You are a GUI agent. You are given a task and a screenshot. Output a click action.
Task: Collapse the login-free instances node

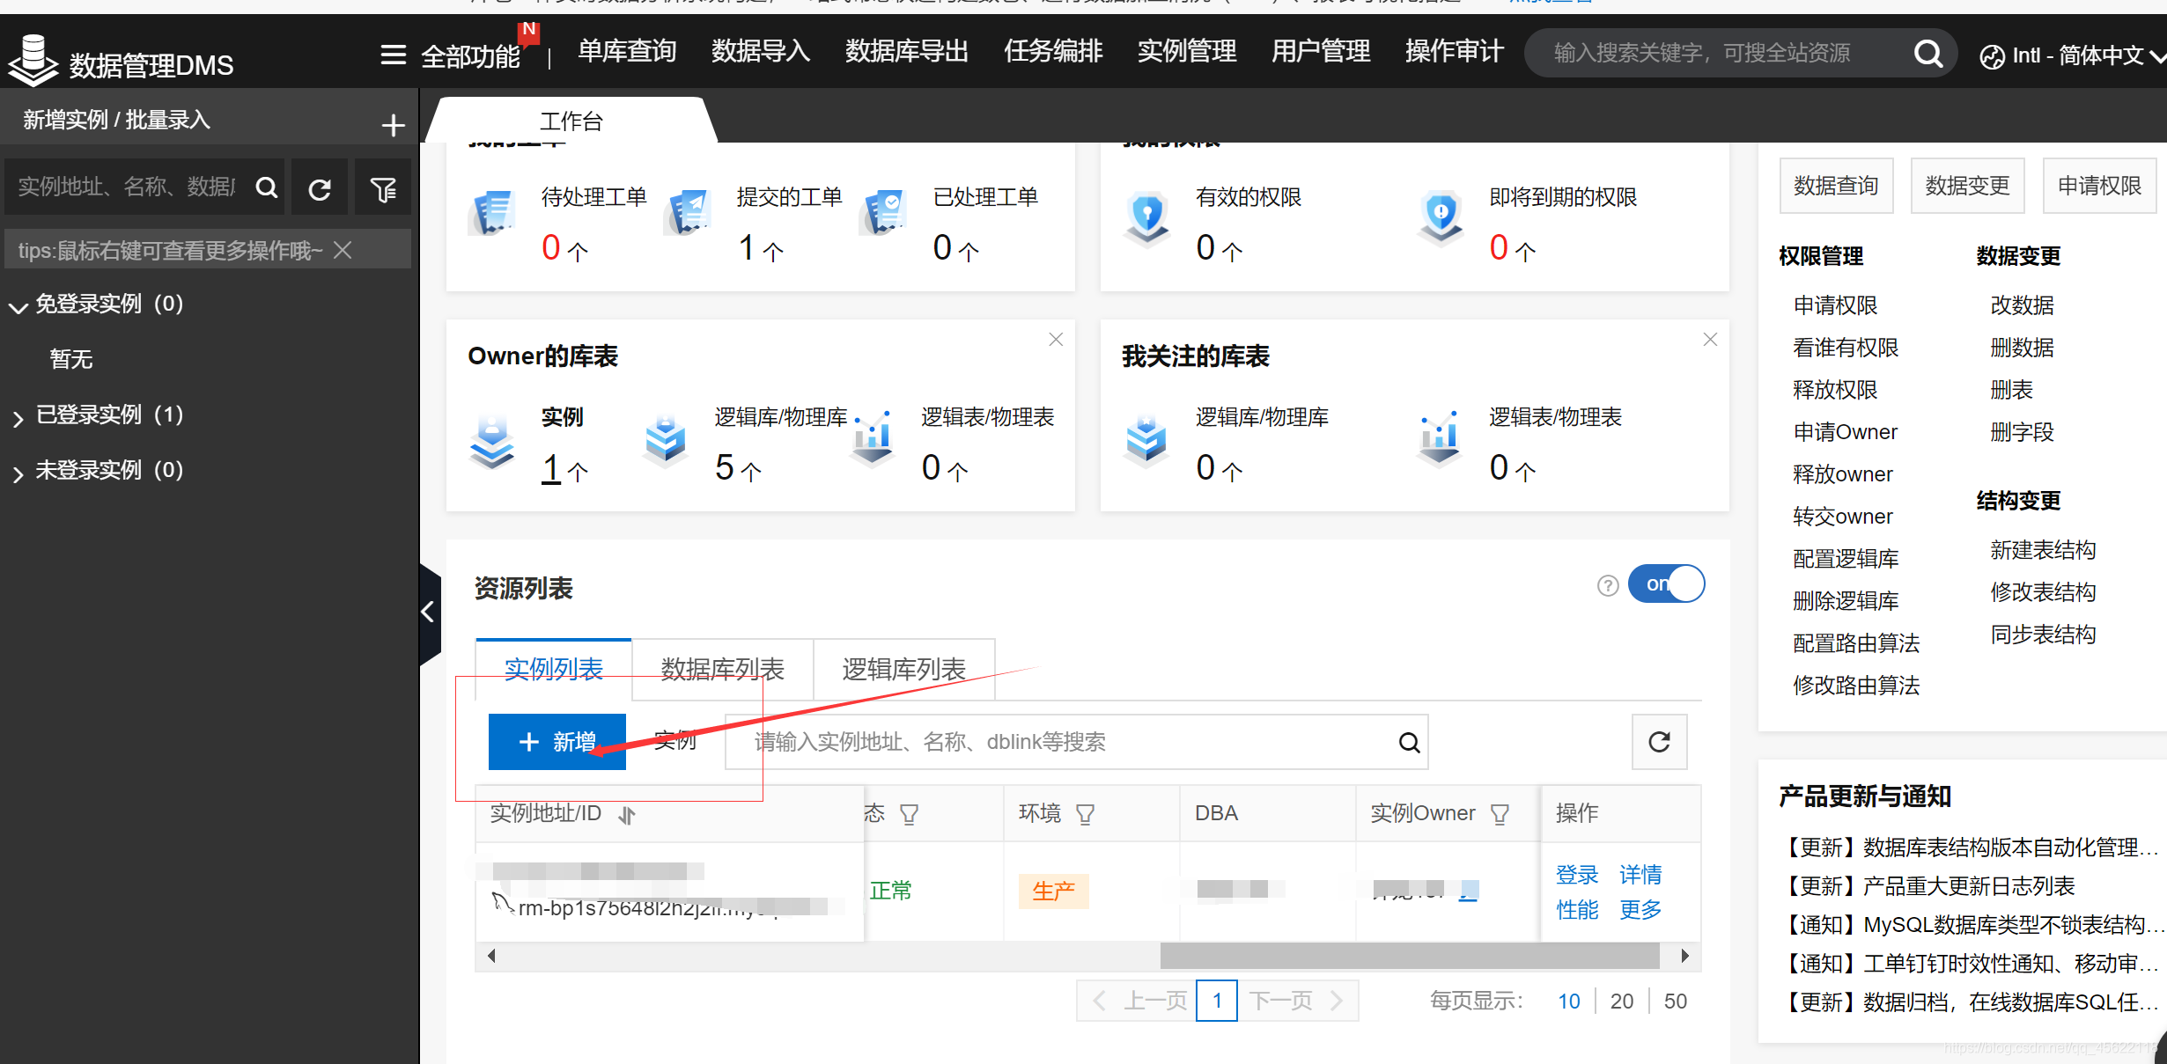point(18,306)
